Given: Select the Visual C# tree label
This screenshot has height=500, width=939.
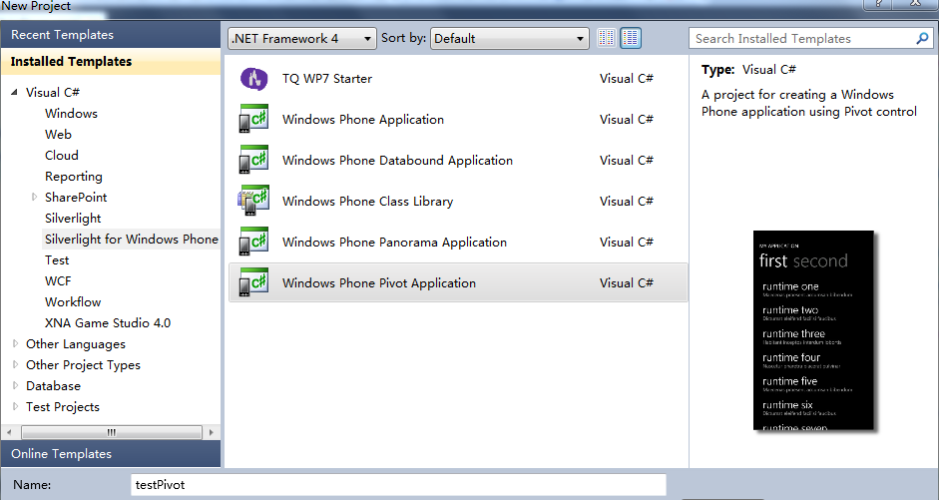Looking at the screenshot, I should click(x=53, y=92).
